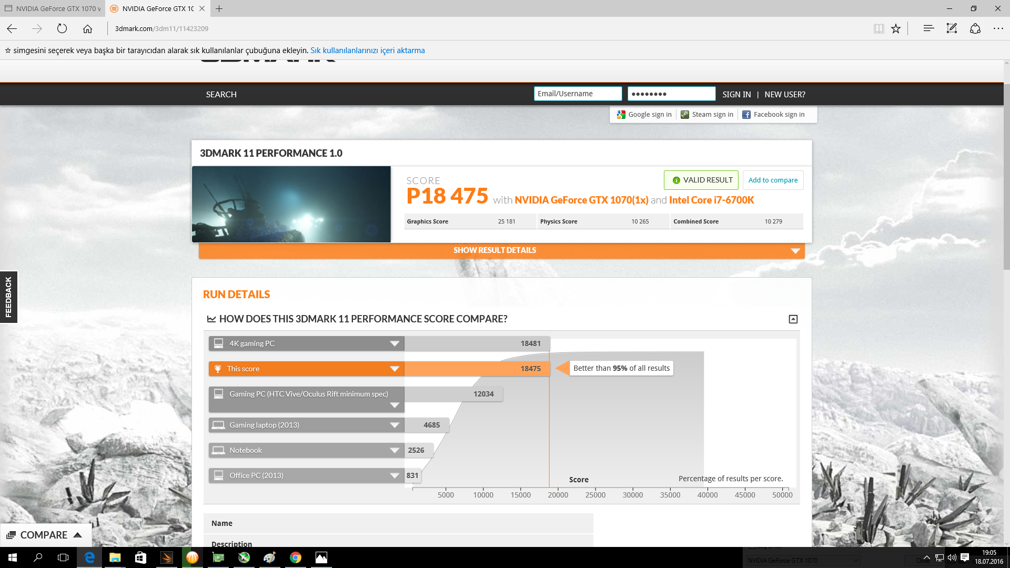Sign in with Google
The height and width of the screenshot is (568, 1010).
tap(644, 115)
